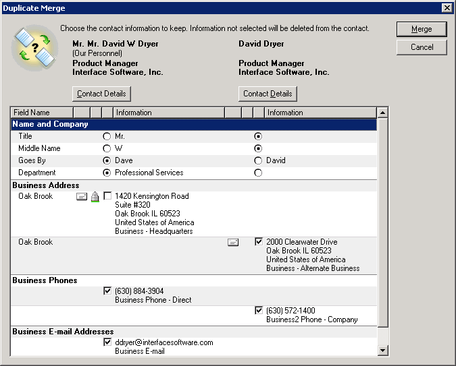
Task: Select the empty Department option on the right
Action: [258, 173]
